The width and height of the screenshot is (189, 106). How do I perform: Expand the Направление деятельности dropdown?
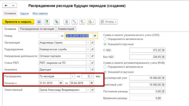(x=88, y=56)
